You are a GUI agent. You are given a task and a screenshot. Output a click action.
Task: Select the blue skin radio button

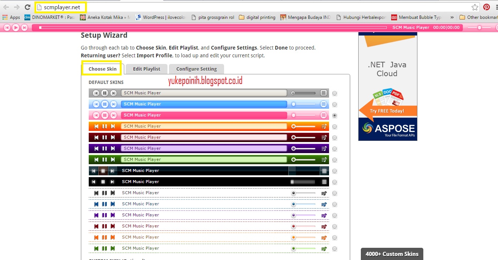pyautogui.click(x=335, y=104)
